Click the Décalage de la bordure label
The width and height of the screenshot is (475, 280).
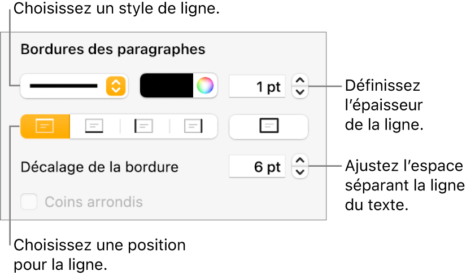coord(99,167)
